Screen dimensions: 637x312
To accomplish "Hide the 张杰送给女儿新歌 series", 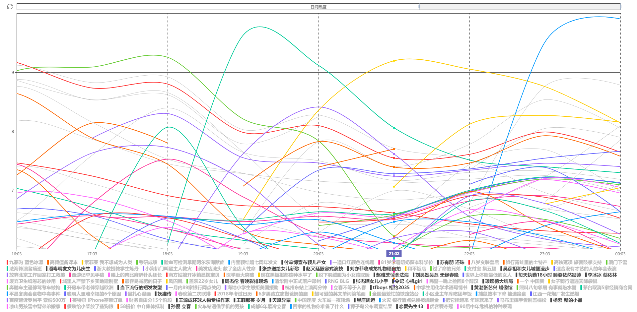I will tap(279, 269).
